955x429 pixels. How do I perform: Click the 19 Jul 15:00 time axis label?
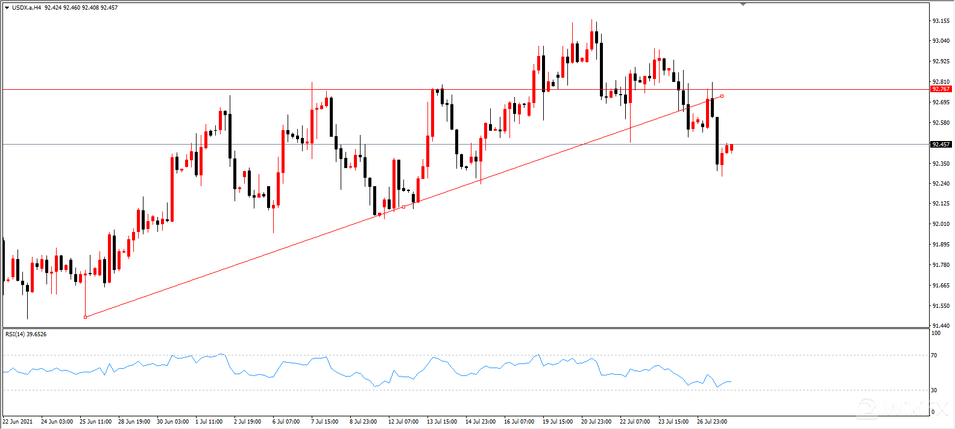pos(558,422)
